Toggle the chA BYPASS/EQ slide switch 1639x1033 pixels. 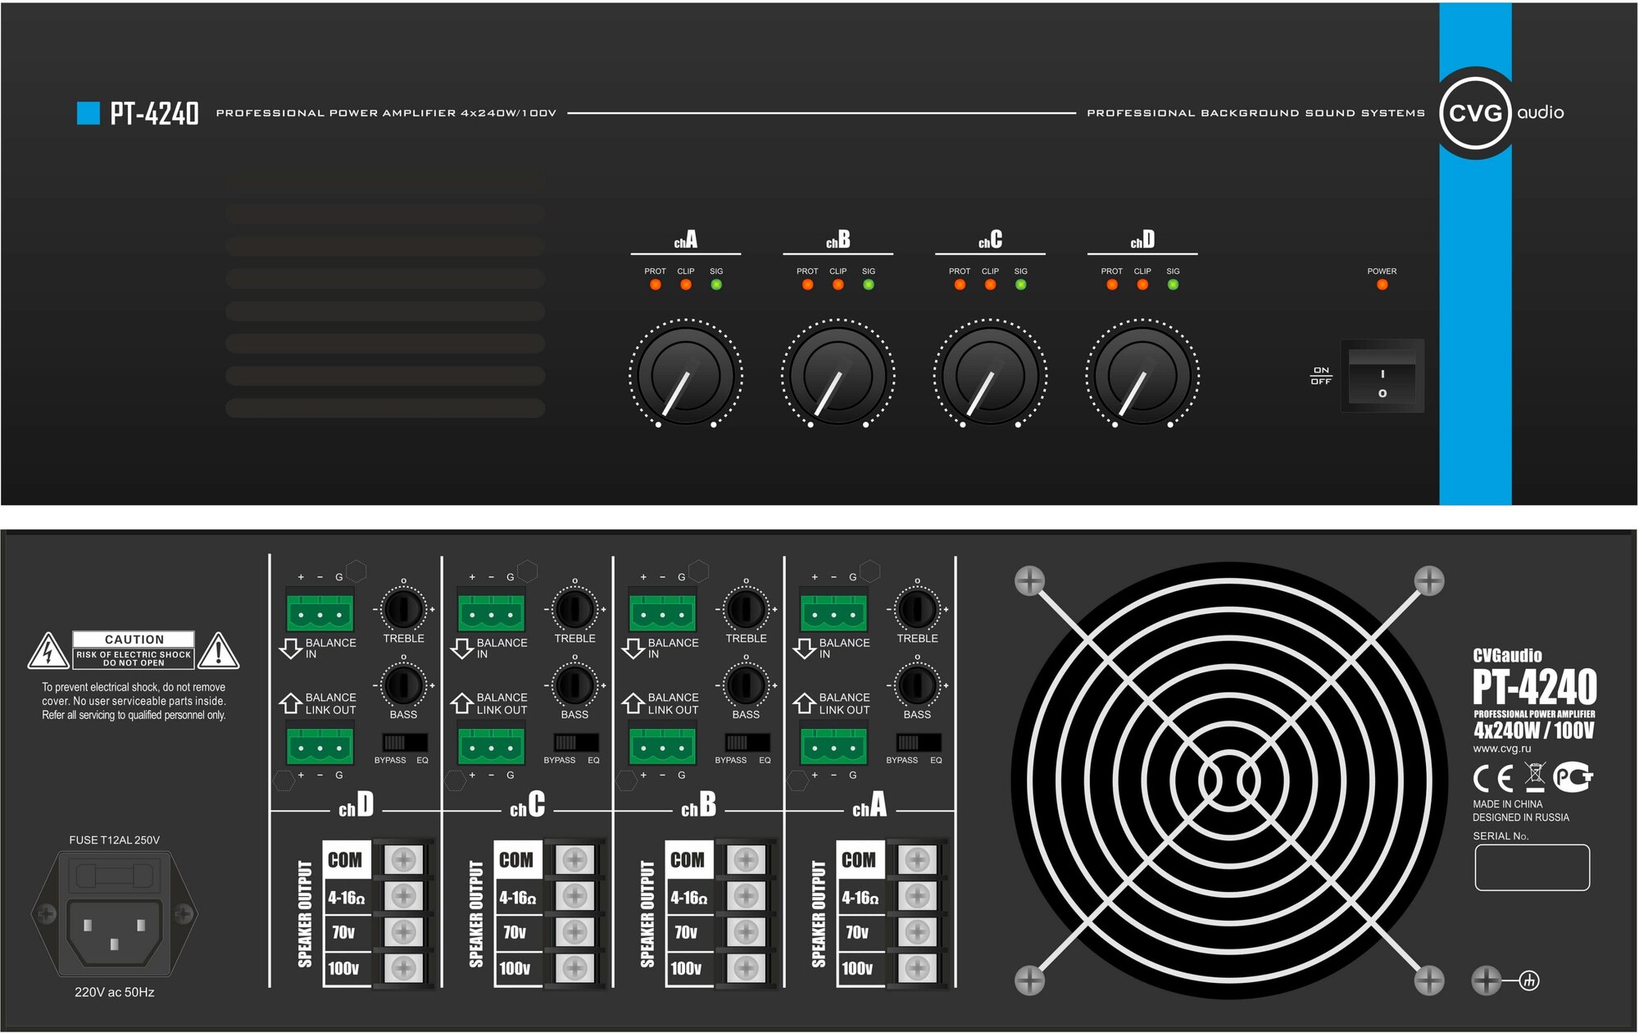(x=918, y=743)
